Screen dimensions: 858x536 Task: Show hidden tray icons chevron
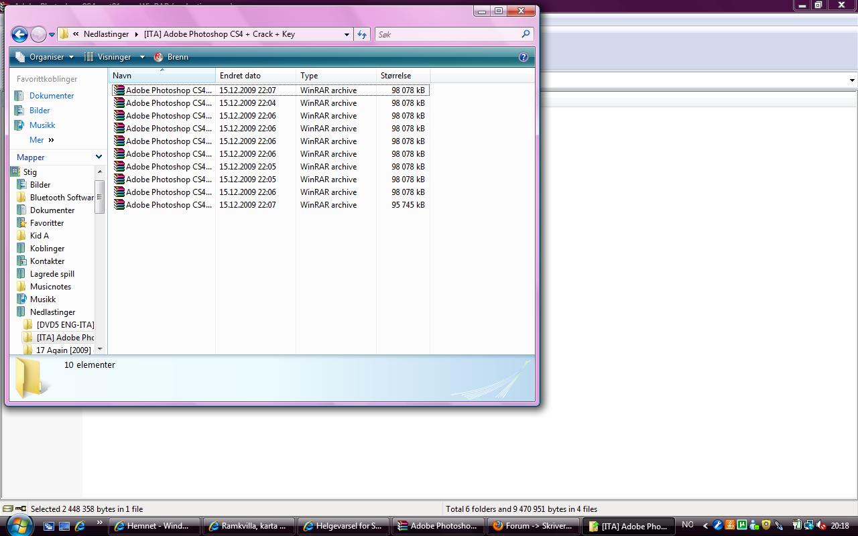705,526
